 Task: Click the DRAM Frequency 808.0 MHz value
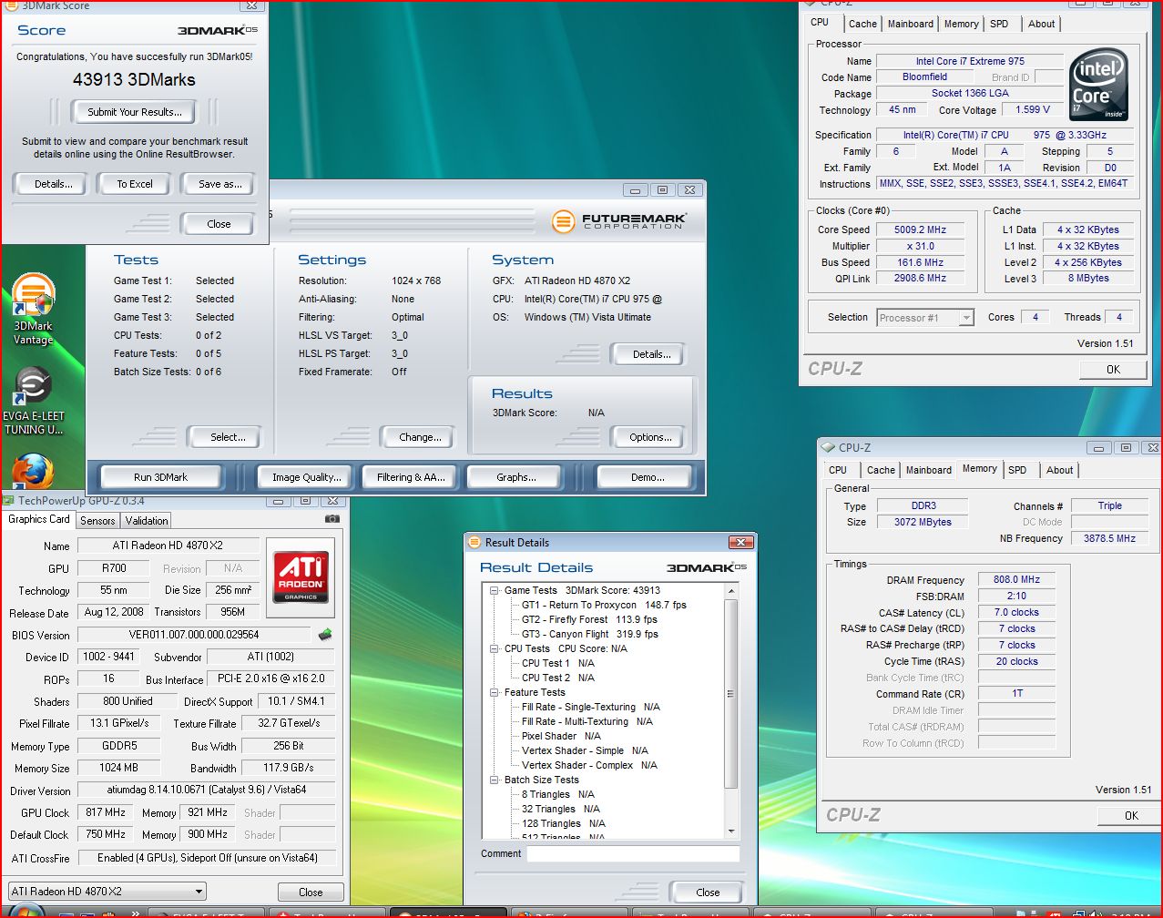(1016, 579)
